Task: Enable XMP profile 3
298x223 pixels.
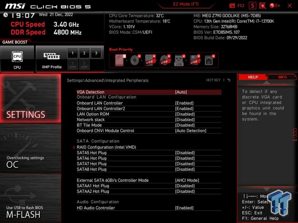Action: 96,53
